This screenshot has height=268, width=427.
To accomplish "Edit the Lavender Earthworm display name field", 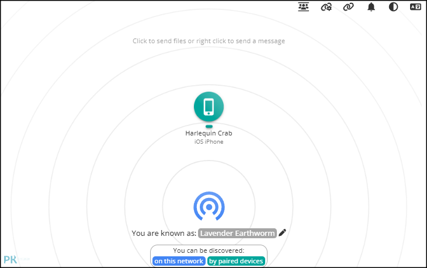I will (237, 233).
